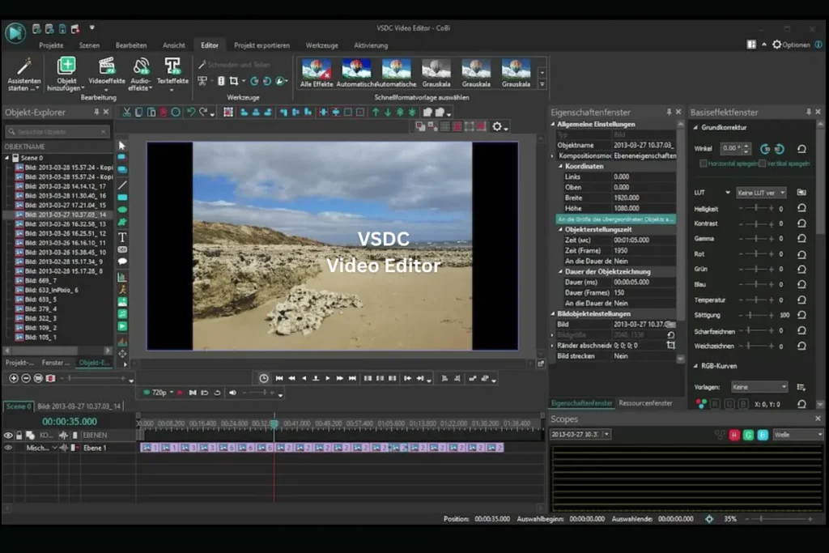Select the speech bubble tooltip tool
The height and width of the screenshot is (553, 829).
[122, 262]
